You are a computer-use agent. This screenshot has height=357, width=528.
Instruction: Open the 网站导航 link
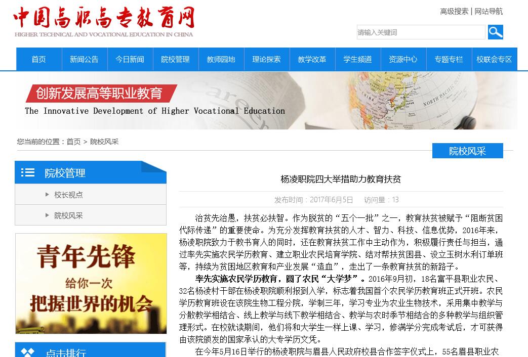(489, 11)
